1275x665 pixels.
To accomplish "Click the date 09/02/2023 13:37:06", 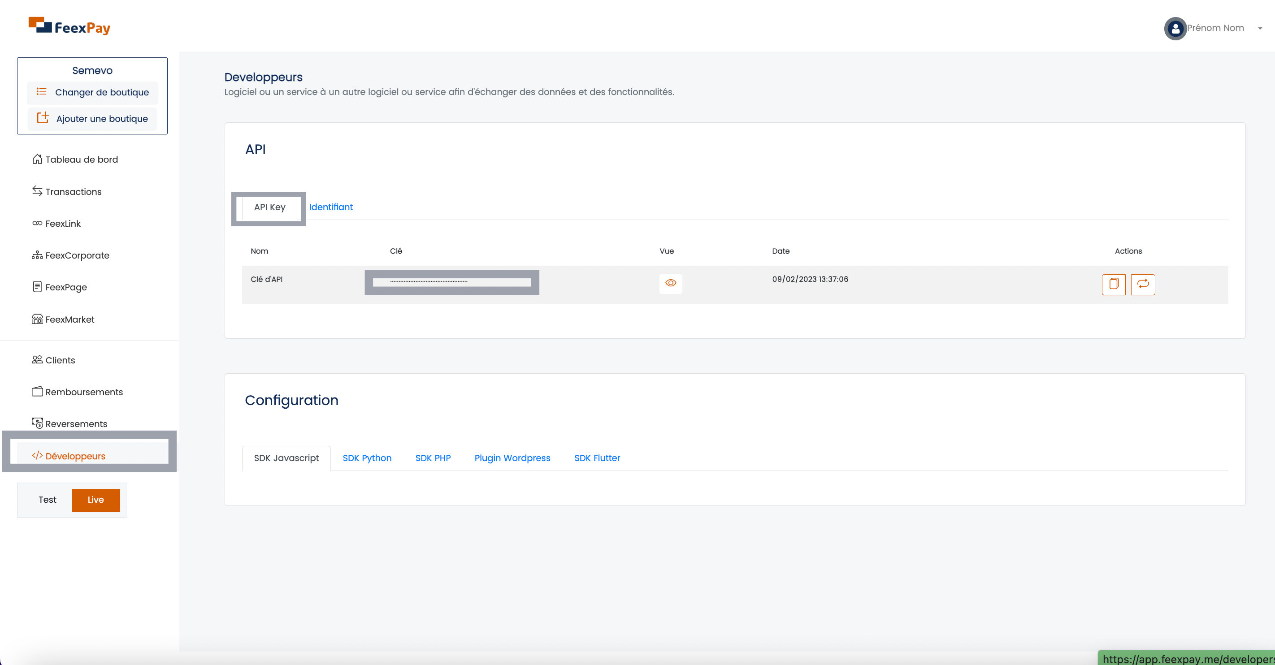I will pyautogui.click(x=810, y=279).
